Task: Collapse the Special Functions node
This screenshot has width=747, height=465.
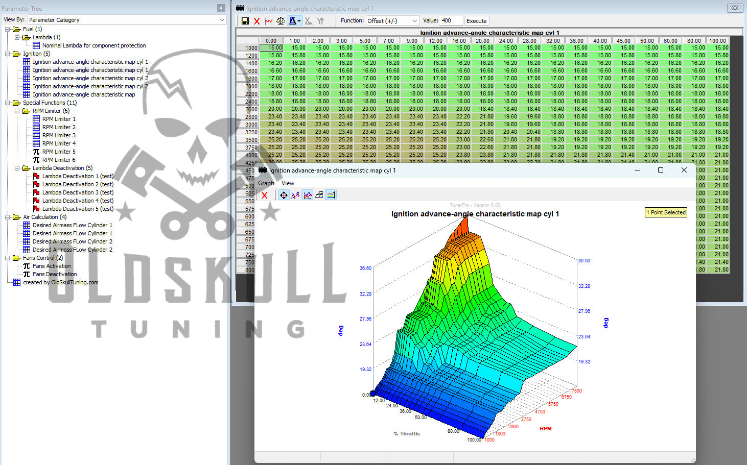Action: (x=8, y=103)
